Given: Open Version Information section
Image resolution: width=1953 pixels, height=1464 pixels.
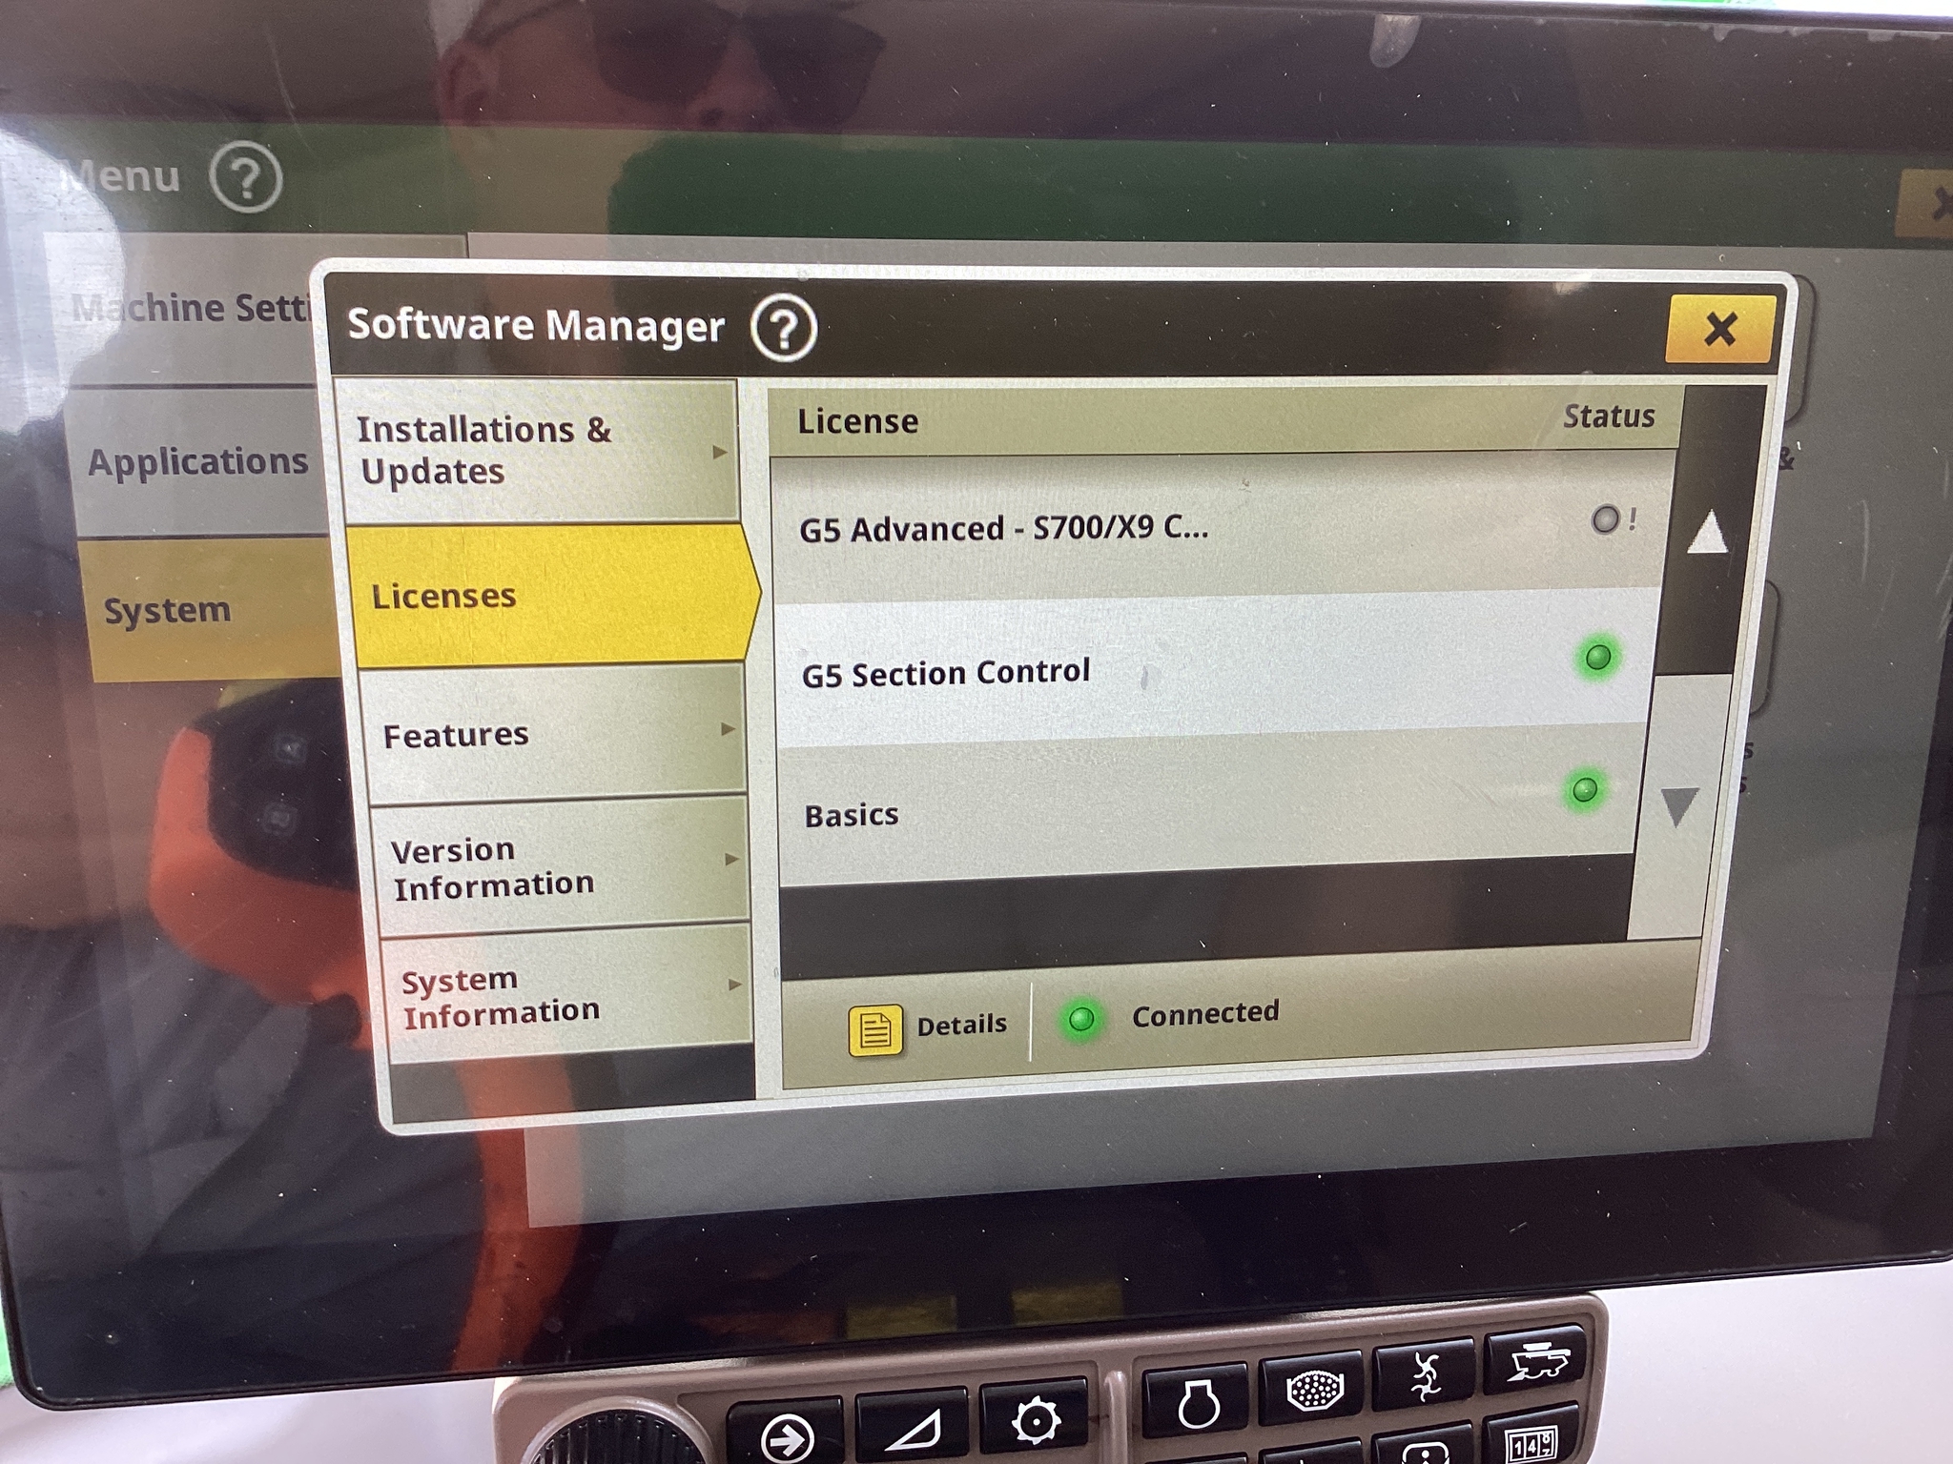Looking at the screenshot, I should click(563, 866).
